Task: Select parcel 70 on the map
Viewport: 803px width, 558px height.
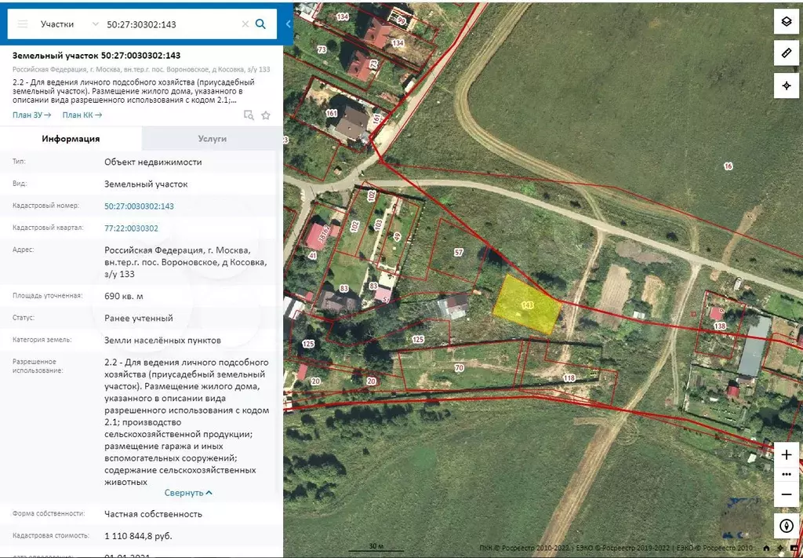Action: [459, 368]
